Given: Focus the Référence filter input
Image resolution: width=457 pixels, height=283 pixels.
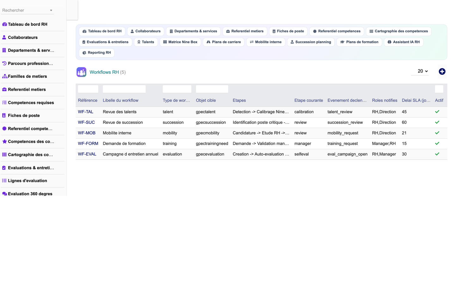Looking at the screenshot, I should tap(88, 89).
